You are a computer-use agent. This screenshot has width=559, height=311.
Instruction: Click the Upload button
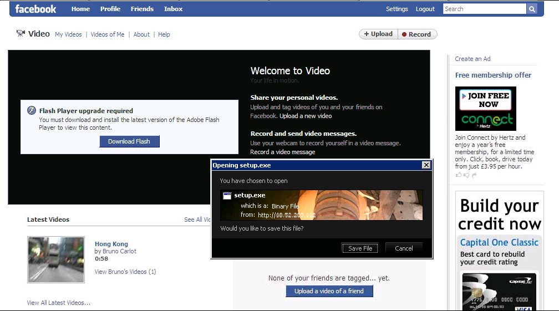click(x=378, y=34)
